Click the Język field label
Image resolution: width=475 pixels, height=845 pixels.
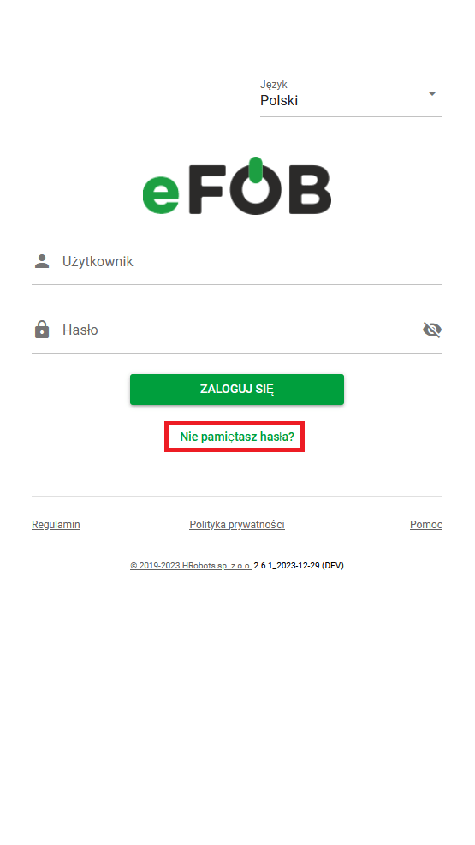274,85
